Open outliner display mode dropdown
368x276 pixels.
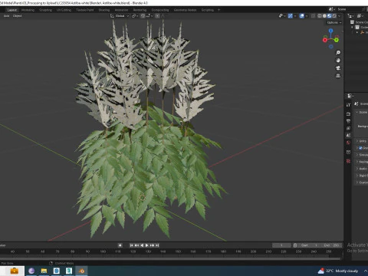click(x=351, y=16)
